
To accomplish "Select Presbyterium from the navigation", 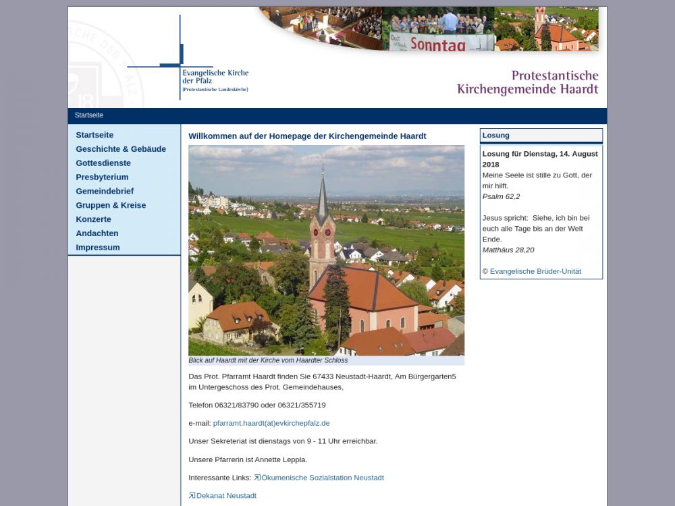I will pyautogui.click(x=102, y=177).
